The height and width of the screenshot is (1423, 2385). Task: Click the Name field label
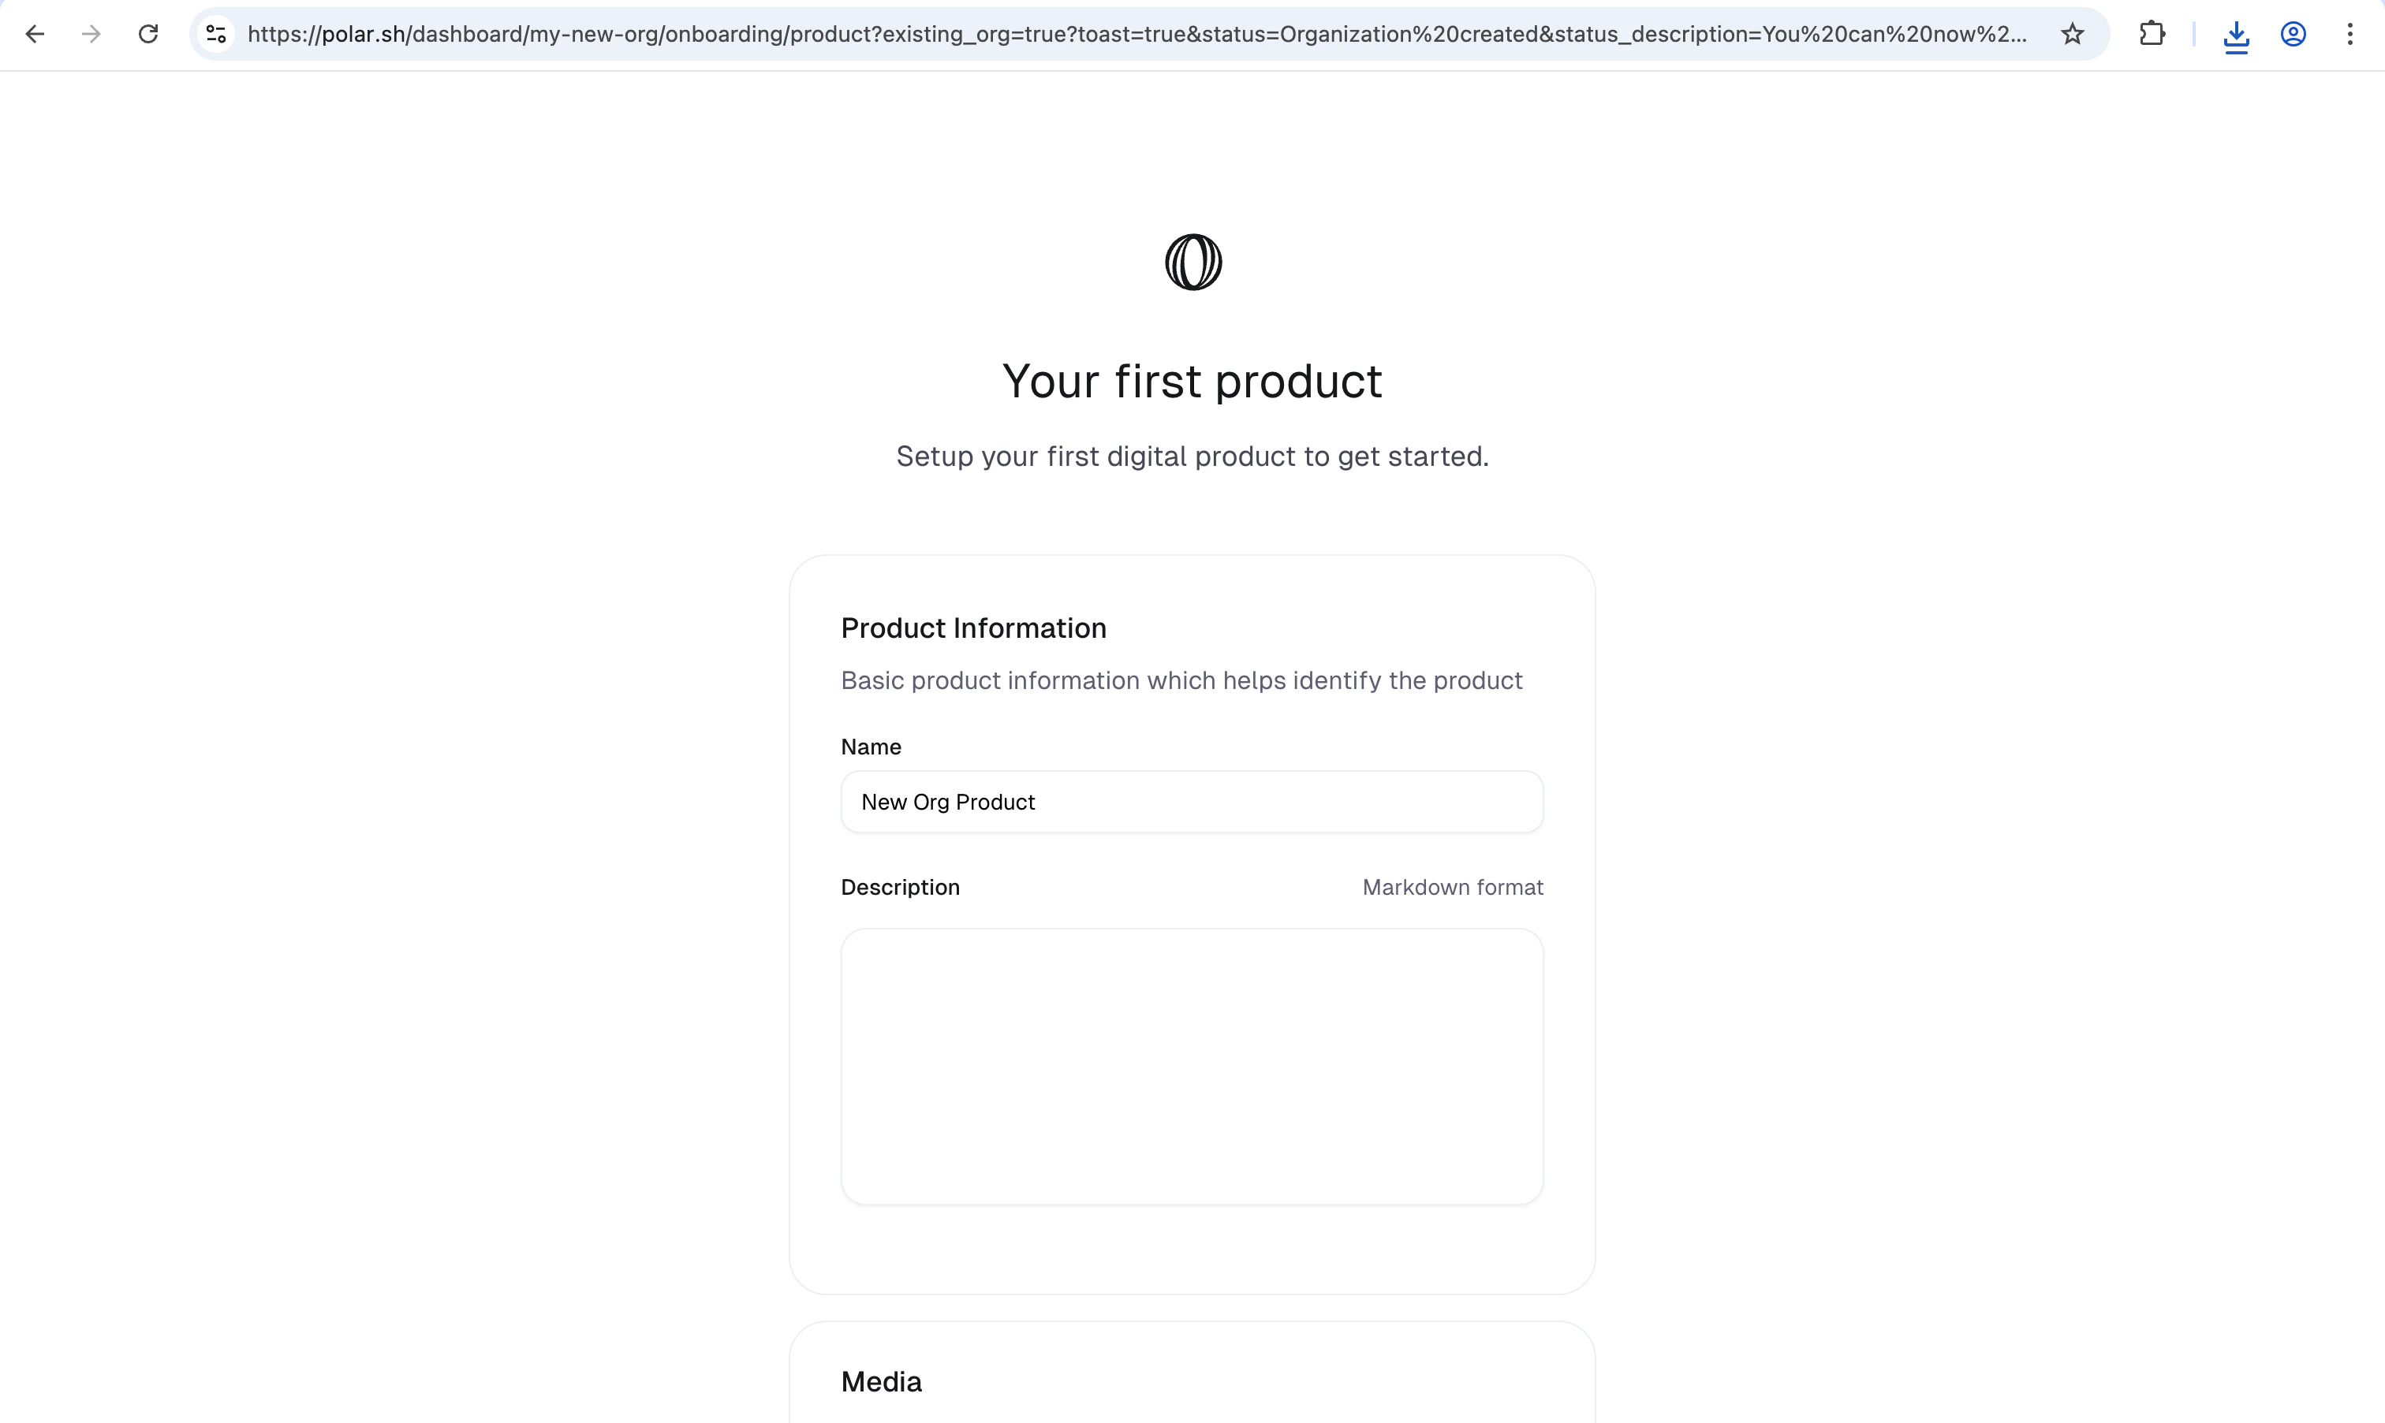pyautogui.click(x=871, y=747)
